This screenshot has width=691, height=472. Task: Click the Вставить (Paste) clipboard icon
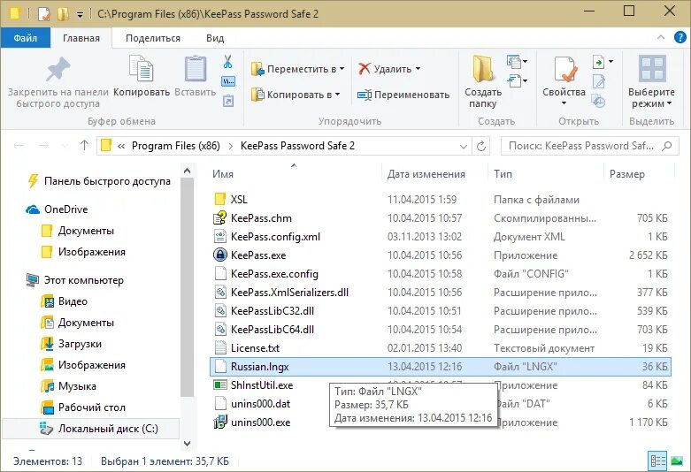[196, 69]
